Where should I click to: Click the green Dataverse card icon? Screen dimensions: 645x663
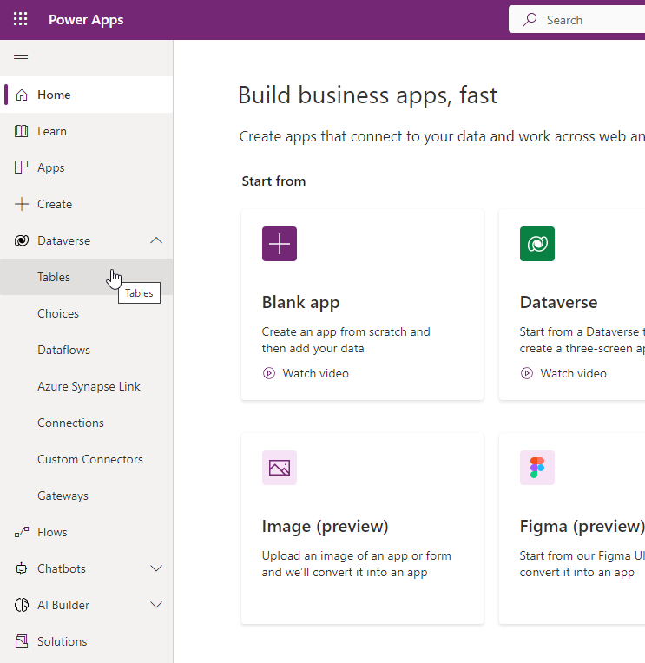537,244
